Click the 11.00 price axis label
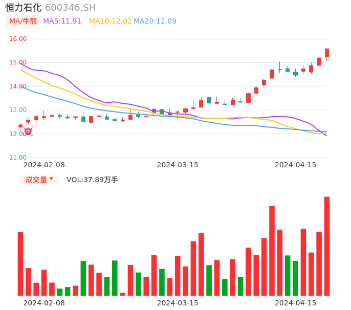351x310 pixels. point(18,158)
